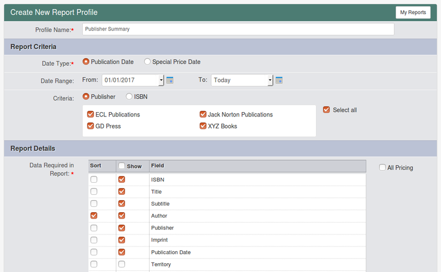Image resolution: width=441 pixels, height=272 pixels.
Task: Enable the Sort checkbox for ISBN row
Action: pyautogui.click(x=94, y=180)
